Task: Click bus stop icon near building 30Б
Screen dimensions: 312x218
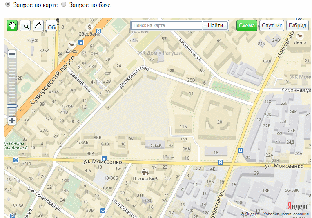Action: 103,210
